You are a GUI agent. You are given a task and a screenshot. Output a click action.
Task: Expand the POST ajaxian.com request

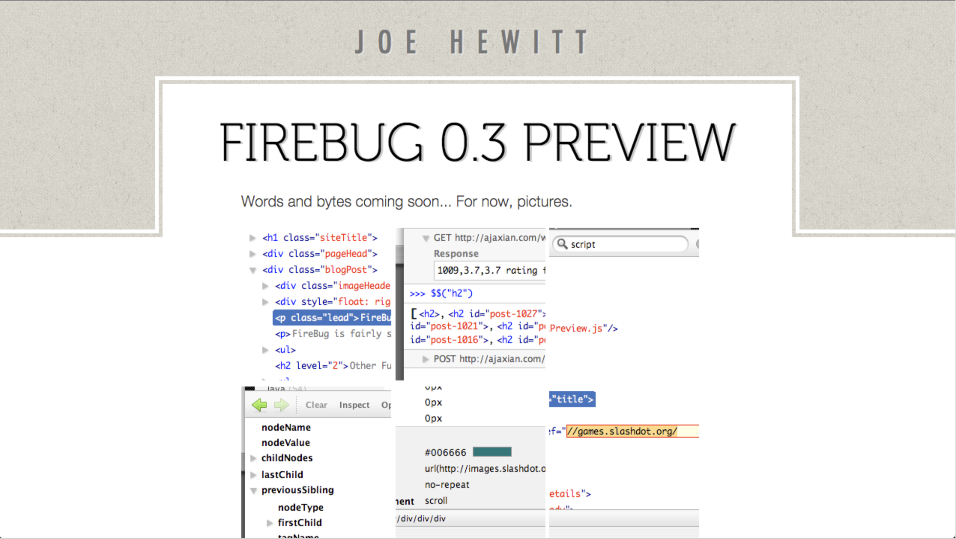pyautogui.click(x=425, y=359)
